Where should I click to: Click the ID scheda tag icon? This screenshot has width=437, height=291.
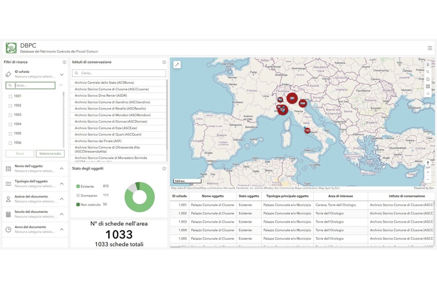pyautogui.click(x=8, y=74)
